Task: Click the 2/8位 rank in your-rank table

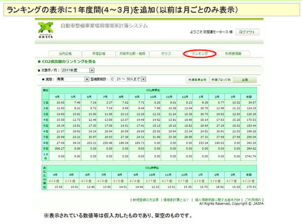Action: pos(200,181)
